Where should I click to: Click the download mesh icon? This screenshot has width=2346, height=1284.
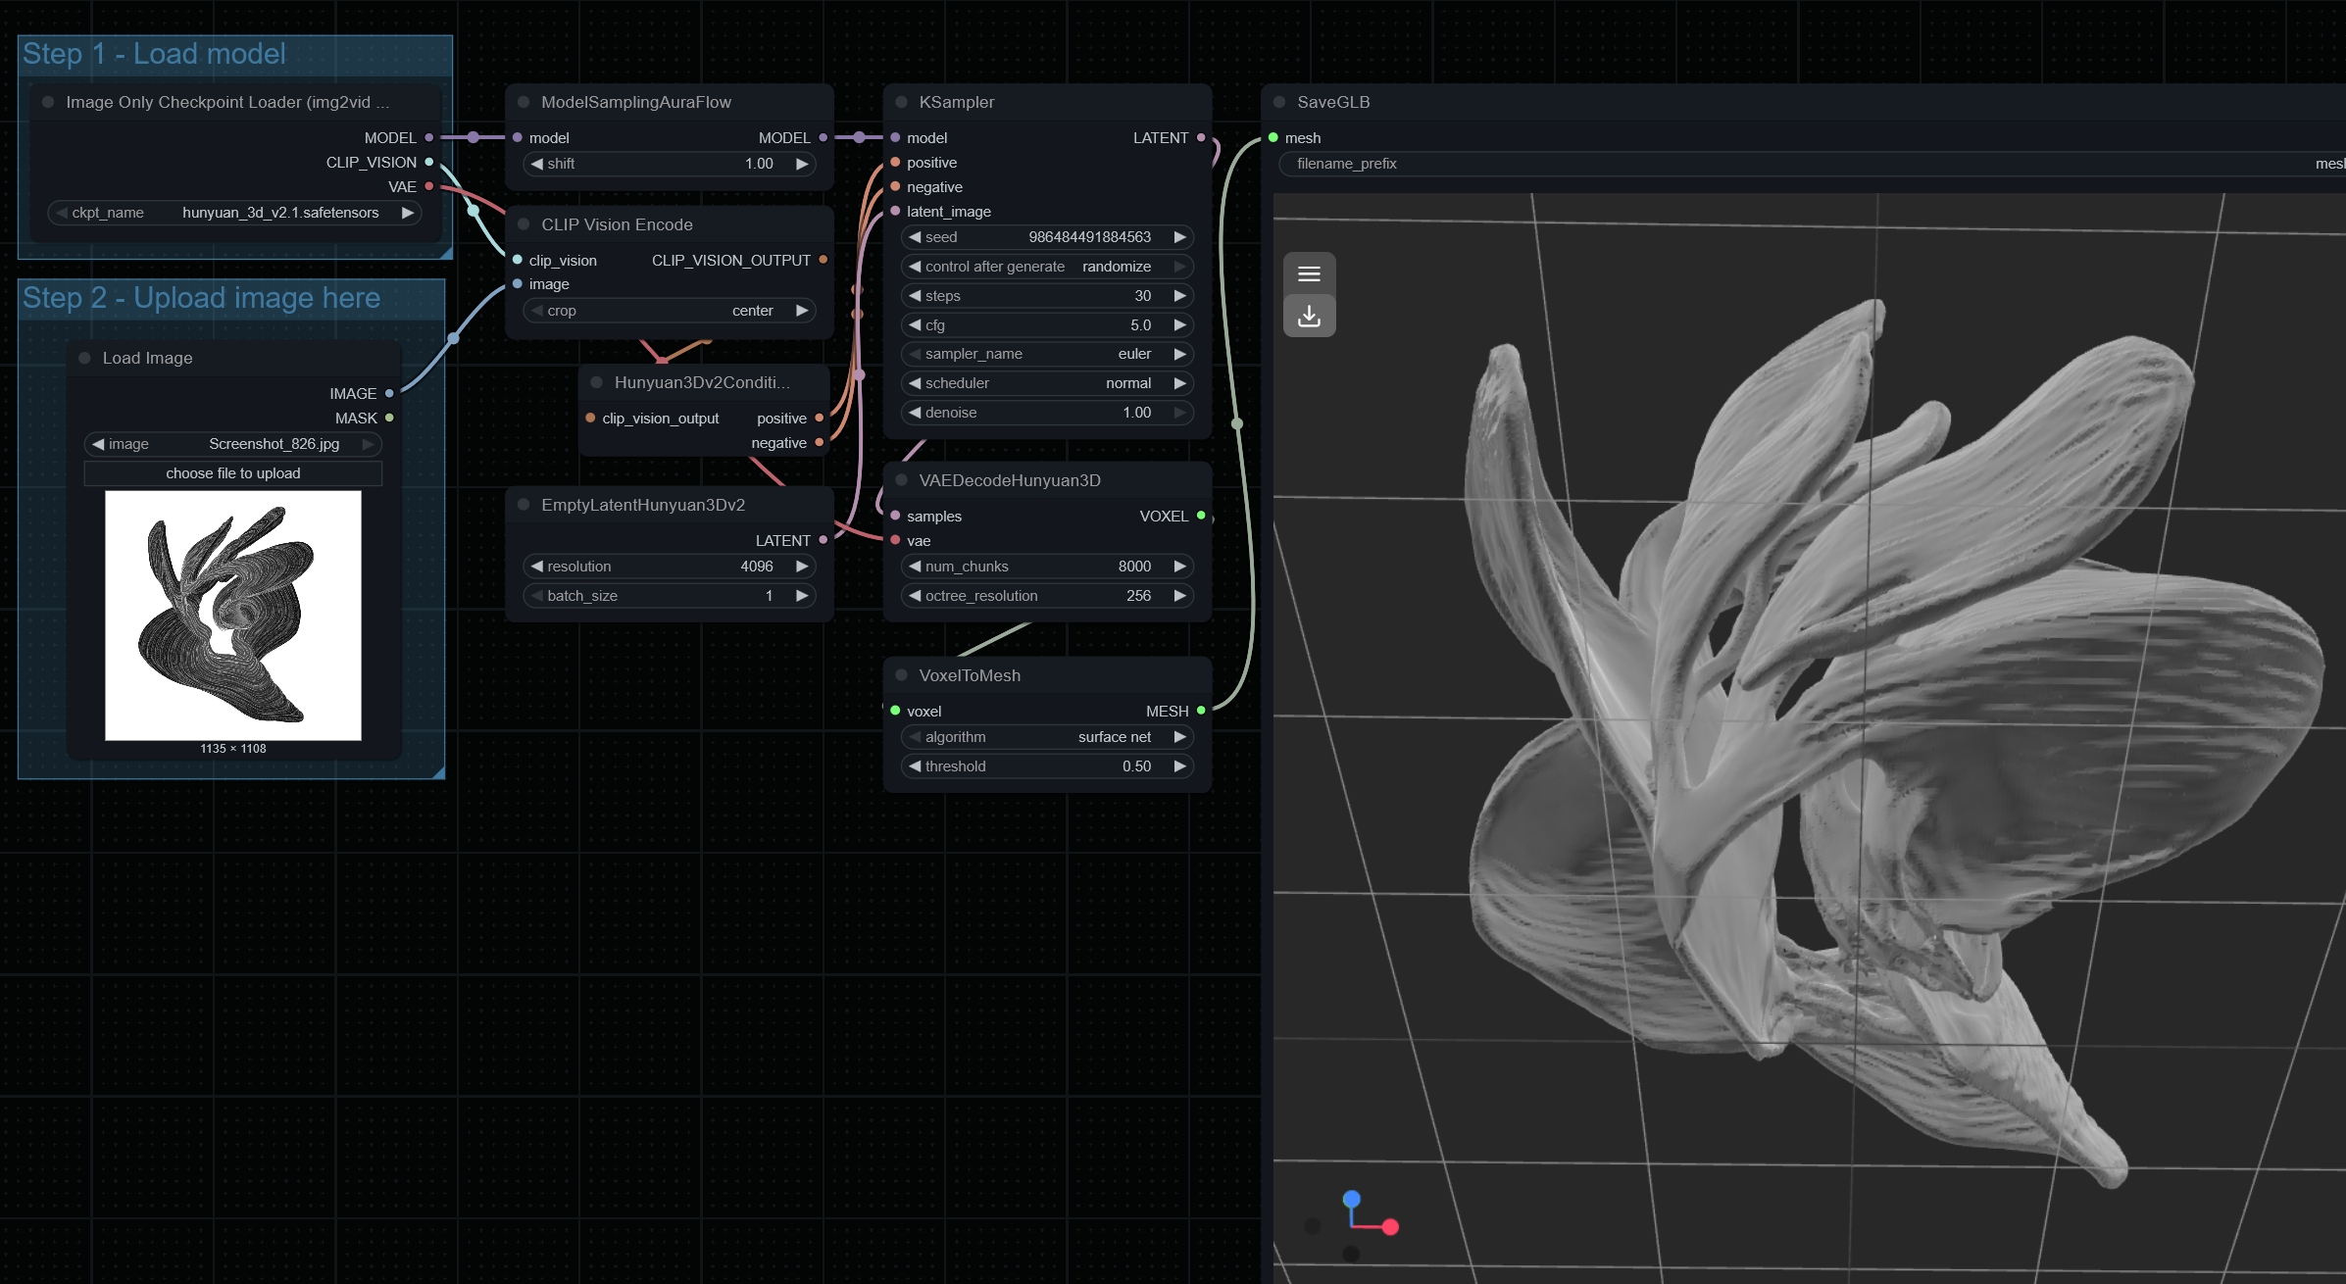tap(1309, 317)
